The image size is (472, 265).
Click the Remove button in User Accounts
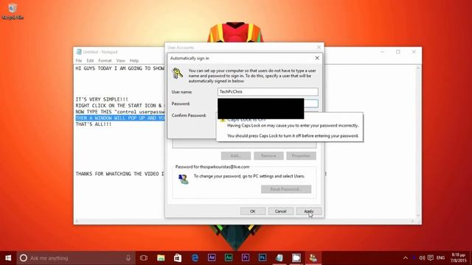pos(268,155)
